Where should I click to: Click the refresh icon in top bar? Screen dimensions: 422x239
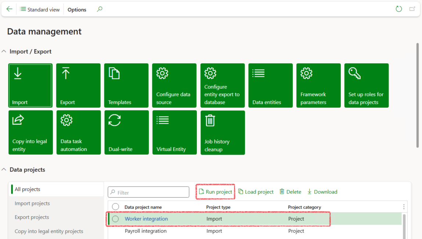point(398,9)
